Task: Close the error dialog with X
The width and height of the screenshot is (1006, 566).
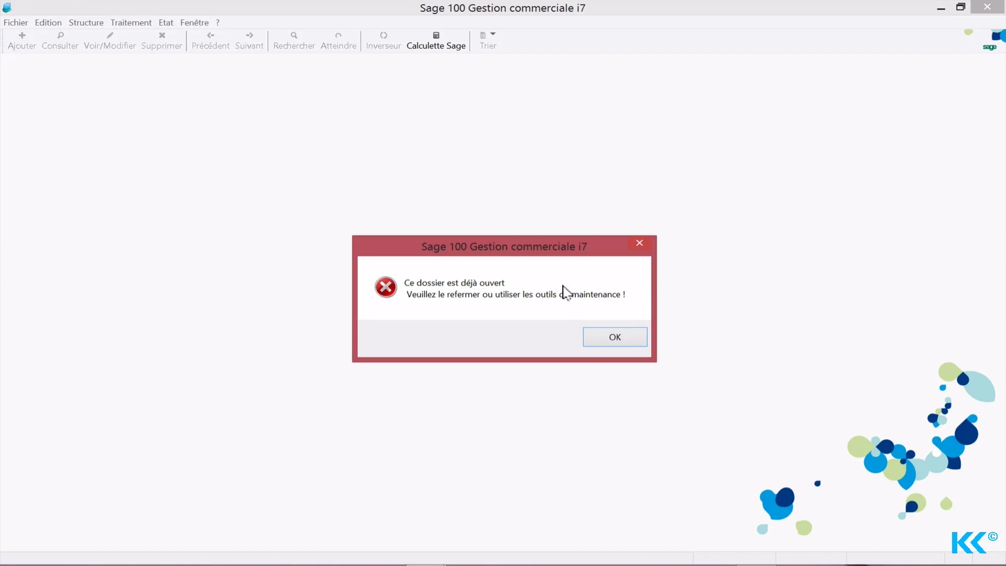Action: coord(639,243)
